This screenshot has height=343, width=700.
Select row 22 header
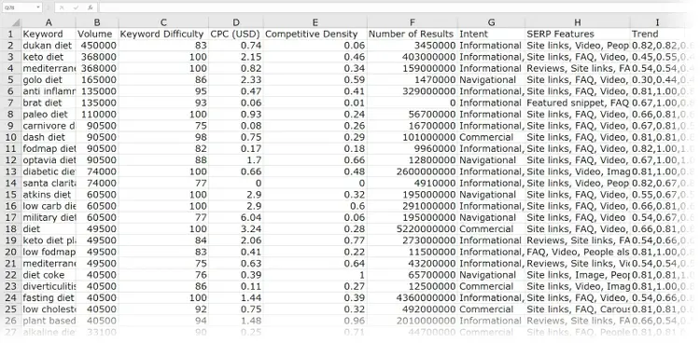point(10,275)
